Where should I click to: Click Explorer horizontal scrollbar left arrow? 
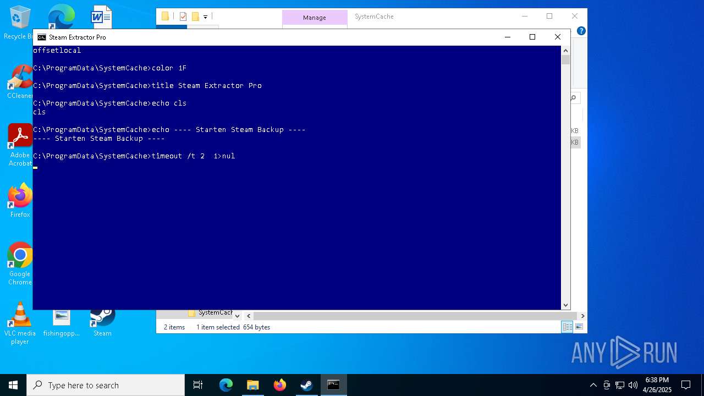pos(249,316)
